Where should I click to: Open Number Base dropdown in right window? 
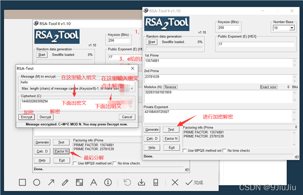[x=292, y=28]
